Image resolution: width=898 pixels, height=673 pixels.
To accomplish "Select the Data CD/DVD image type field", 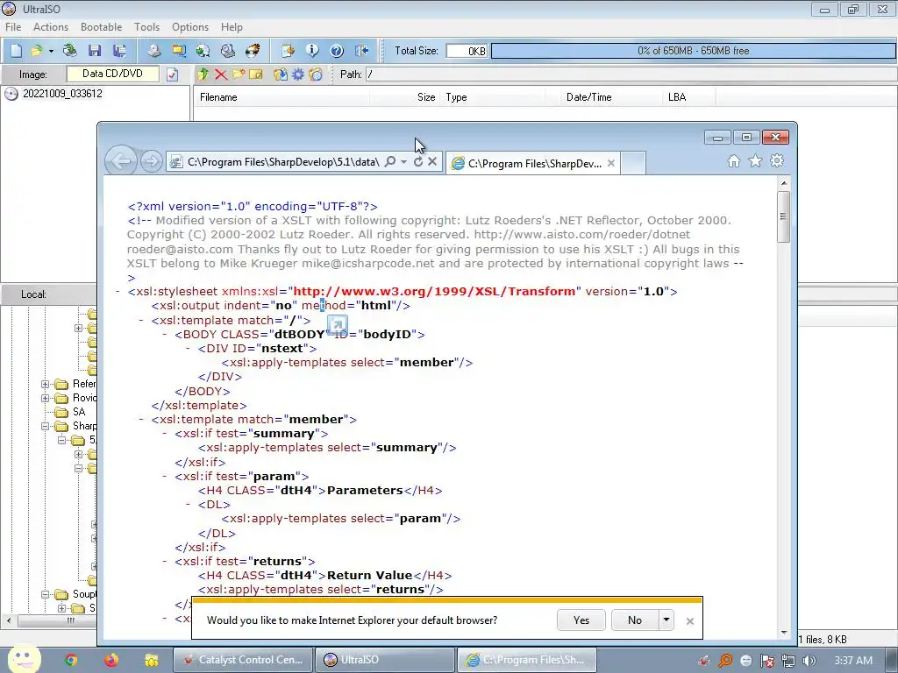I will [x=113, y=74].
